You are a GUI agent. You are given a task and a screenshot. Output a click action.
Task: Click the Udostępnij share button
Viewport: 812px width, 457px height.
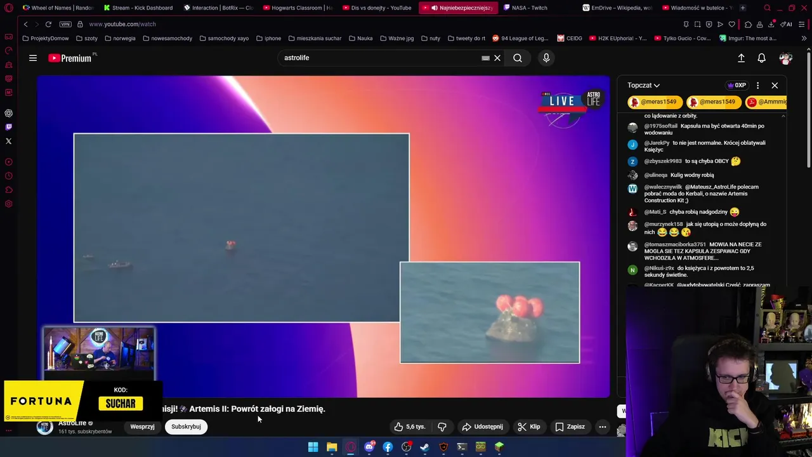[482, 427]
